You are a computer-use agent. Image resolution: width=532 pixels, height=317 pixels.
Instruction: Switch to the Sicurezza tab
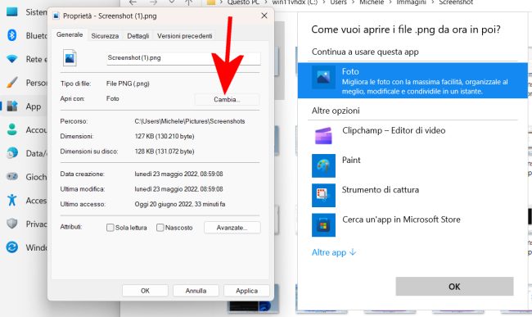coord(105,36)
